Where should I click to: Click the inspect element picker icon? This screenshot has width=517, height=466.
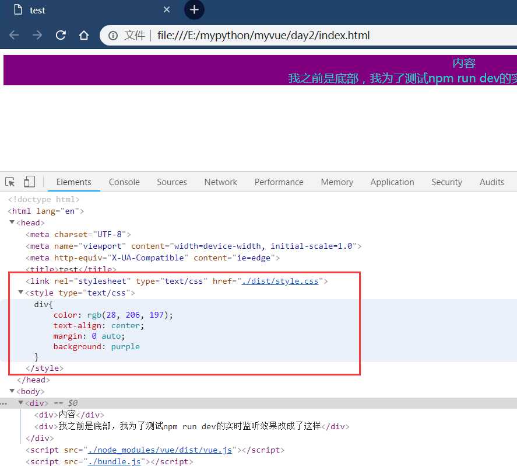coord(10,182)
